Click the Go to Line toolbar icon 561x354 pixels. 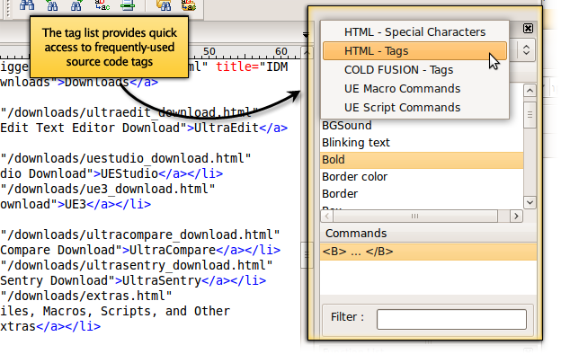point(128,5)
